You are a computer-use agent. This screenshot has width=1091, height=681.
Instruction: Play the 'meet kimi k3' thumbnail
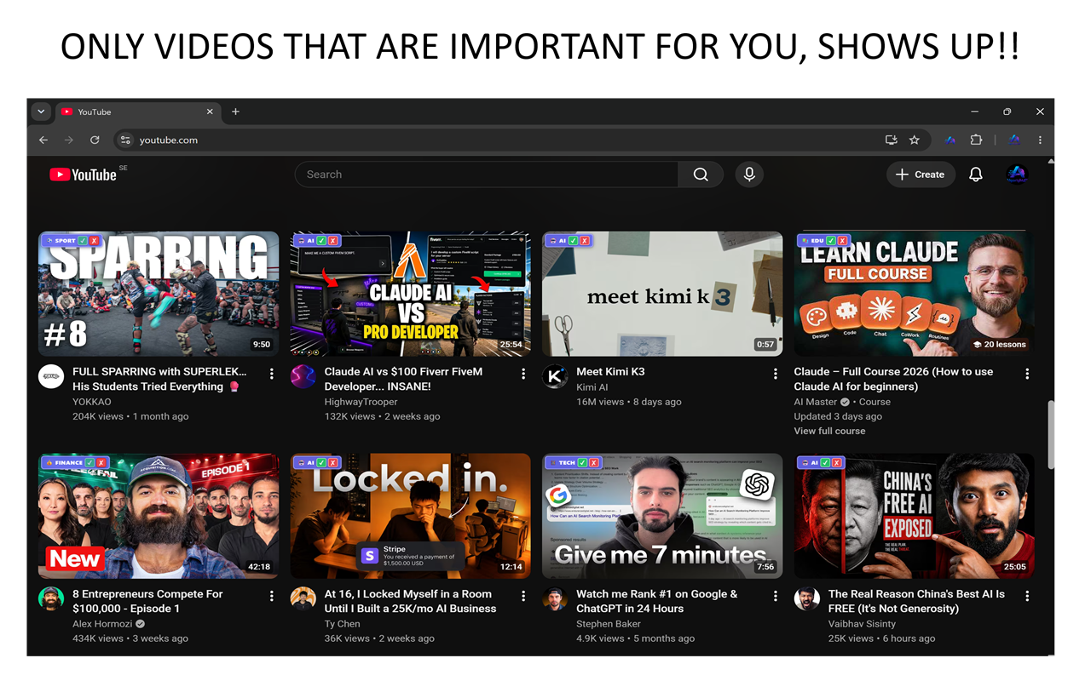pos(662,294)
